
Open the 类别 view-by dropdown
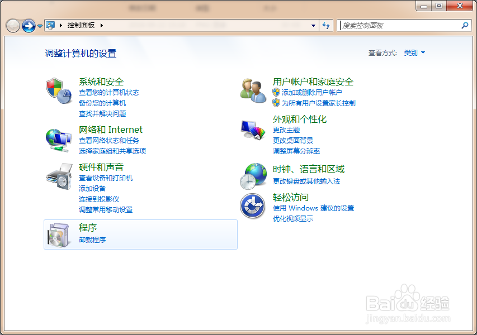point(414,53)
